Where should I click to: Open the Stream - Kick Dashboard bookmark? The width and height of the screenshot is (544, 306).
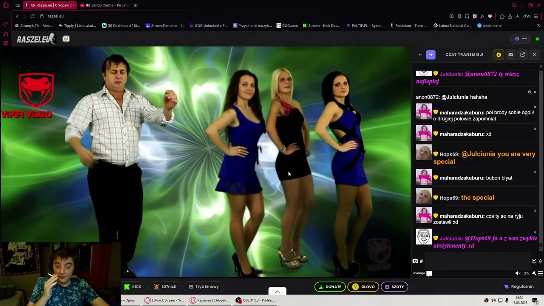(322, 25)
